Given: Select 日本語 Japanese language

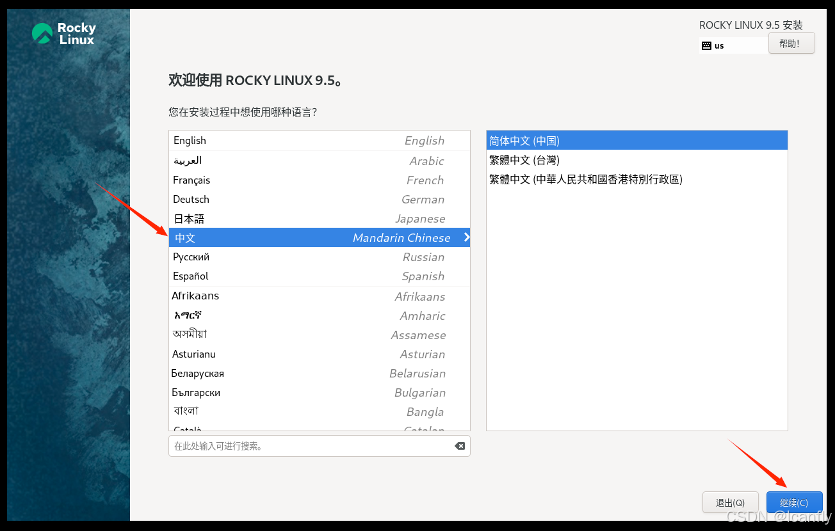Looking at the screenshot, I should pyautogui.click(x=320, y=218).
